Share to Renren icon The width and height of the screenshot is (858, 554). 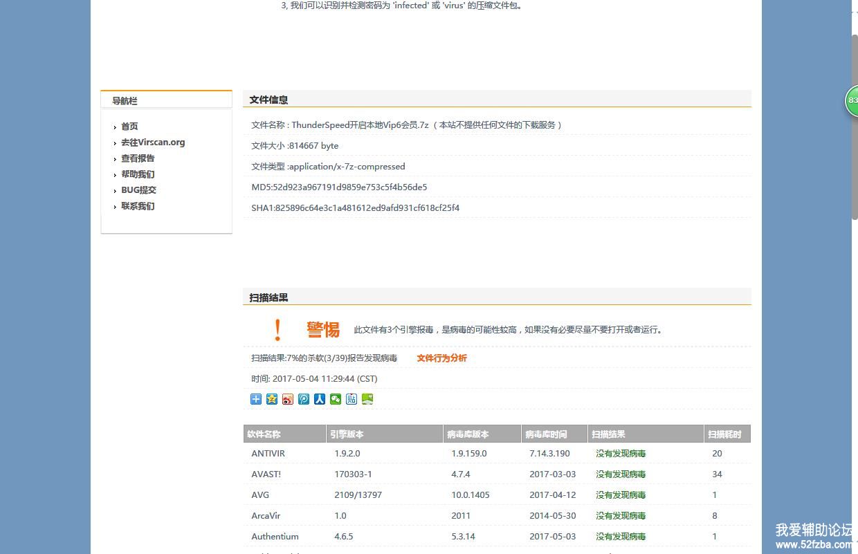[x=320, y=399]
